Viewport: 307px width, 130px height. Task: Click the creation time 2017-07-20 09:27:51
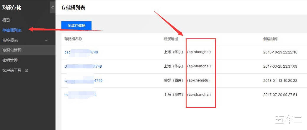point(280,95)
